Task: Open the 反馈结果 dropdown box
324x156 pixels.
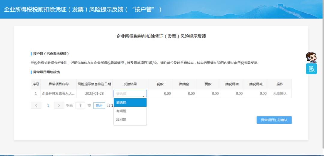Action: tap(130, 94)
